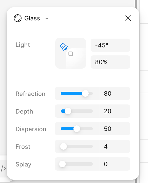Click the light angle field showing -45°
The width and height of the screenshot is (148, 183).
[110, 45]
